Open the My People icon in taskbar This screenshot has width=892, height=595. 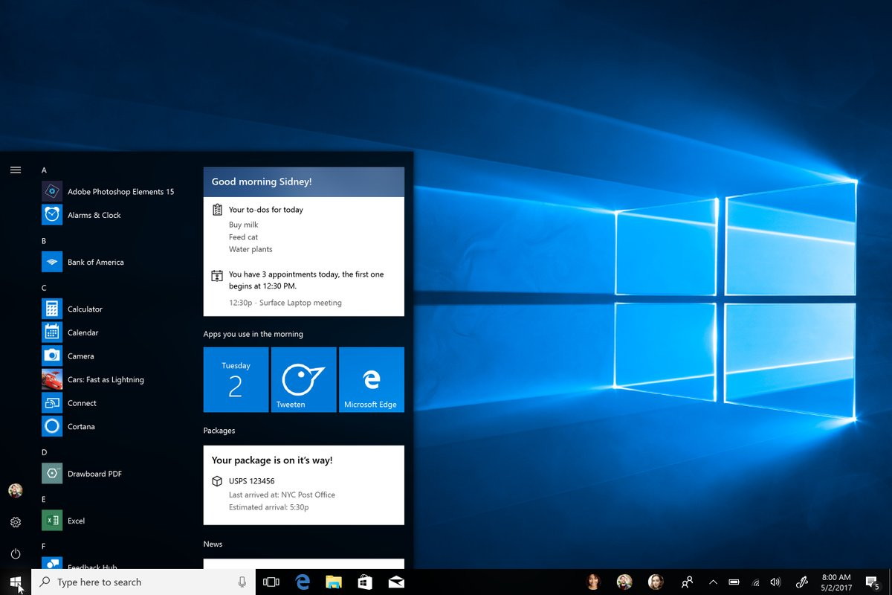pos(688,582)
